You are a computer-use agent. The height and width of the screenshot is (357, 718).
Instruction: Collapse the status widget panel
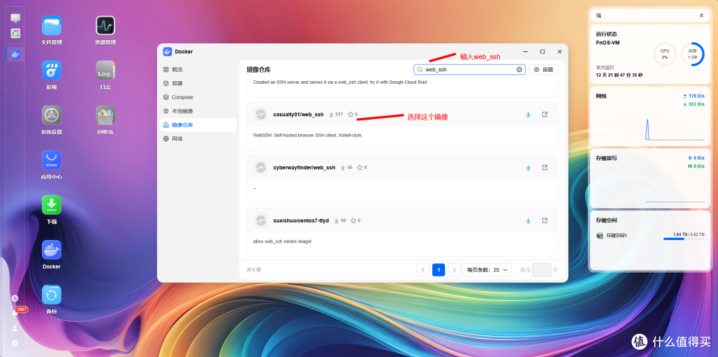(701, 15)
